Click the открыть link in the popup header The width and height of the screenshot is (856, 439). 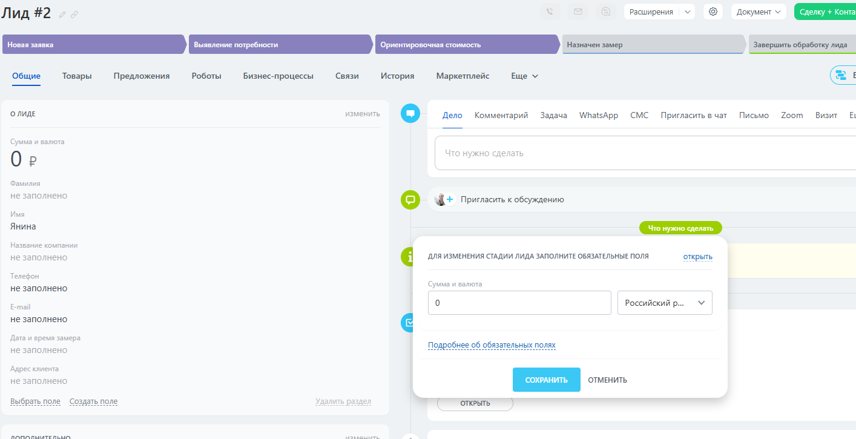pyautogui.click(x=698, y=257)
